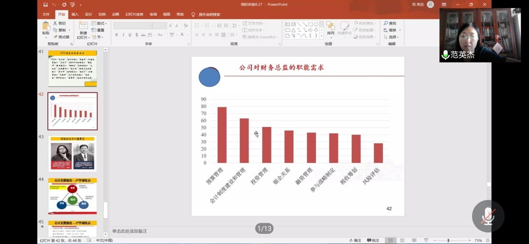
Task: Click the Cut (剪切) tool
Action: [59, 23]
